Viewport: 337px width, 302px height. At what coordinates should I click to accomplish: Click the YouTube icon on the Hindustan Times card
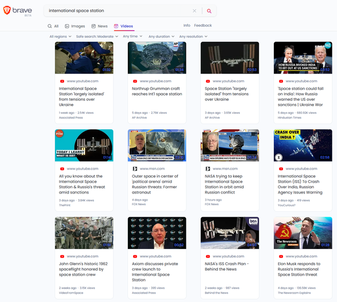pos(281,81)
